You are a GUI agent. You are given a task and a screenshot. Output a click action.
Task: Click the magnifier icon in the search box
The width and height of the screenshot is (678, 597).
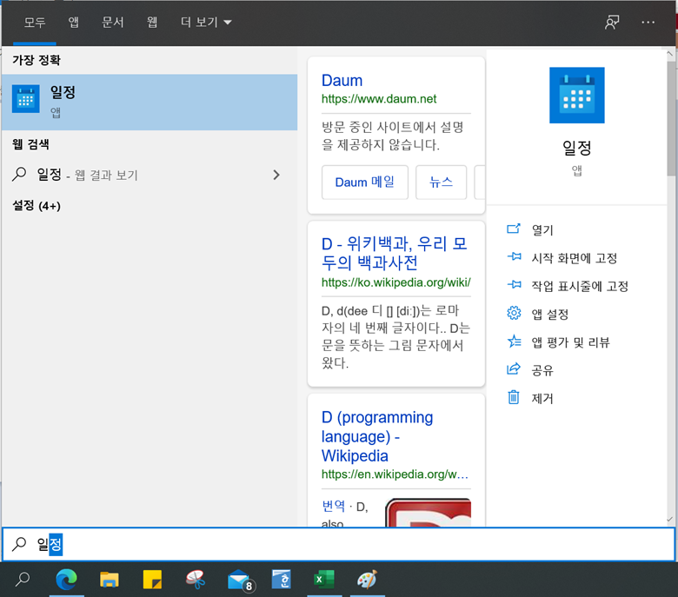(x=19, y=544)
